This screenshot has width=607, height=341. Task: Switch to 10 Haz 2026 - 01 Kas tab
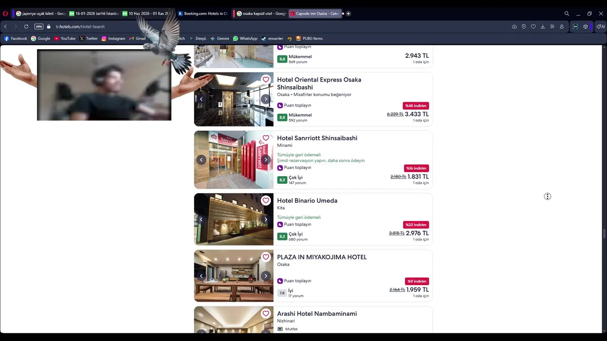pos(147,14)
